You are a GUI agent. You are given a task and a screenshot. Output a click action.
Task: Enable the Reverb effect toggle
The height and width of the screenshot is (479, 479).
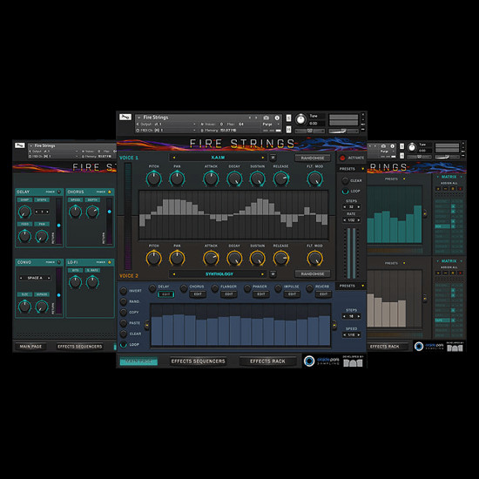coord(309,287)
